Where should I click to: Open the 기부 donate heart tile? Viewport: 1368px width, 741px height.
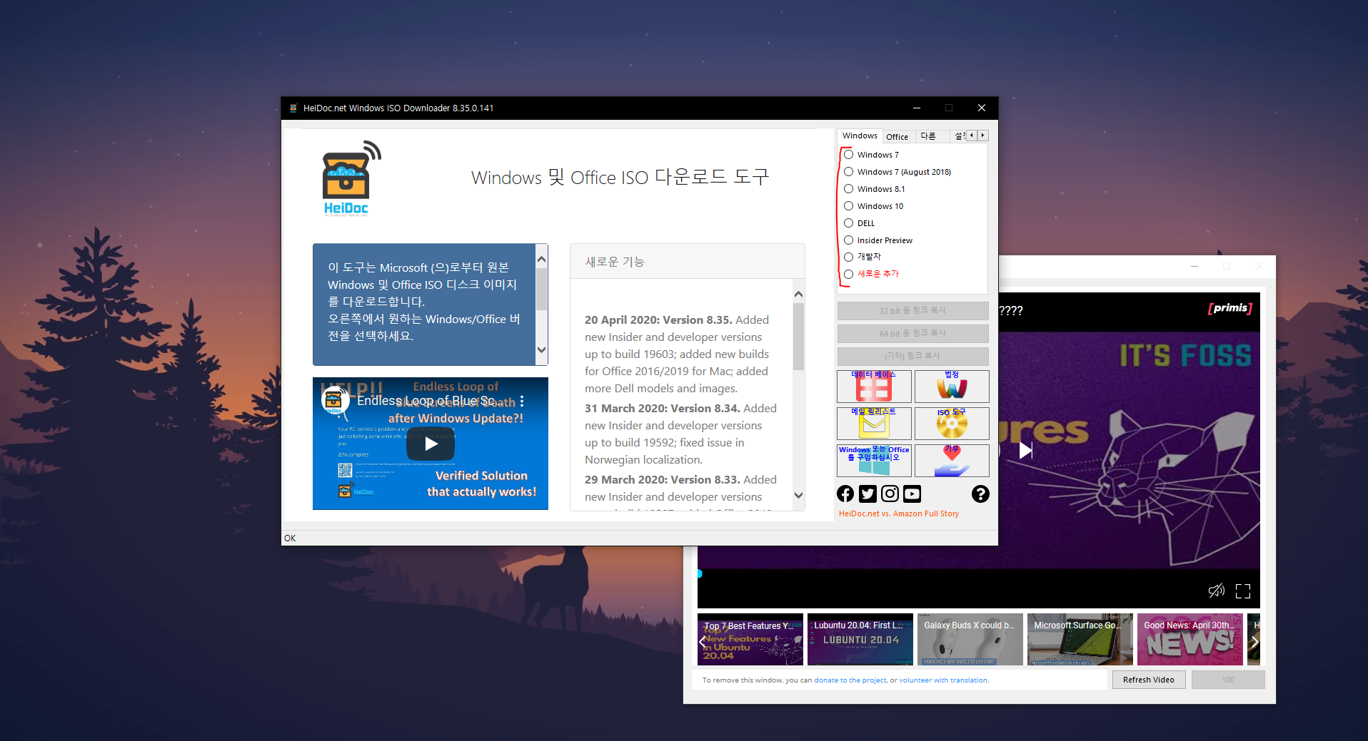point(952,460)
